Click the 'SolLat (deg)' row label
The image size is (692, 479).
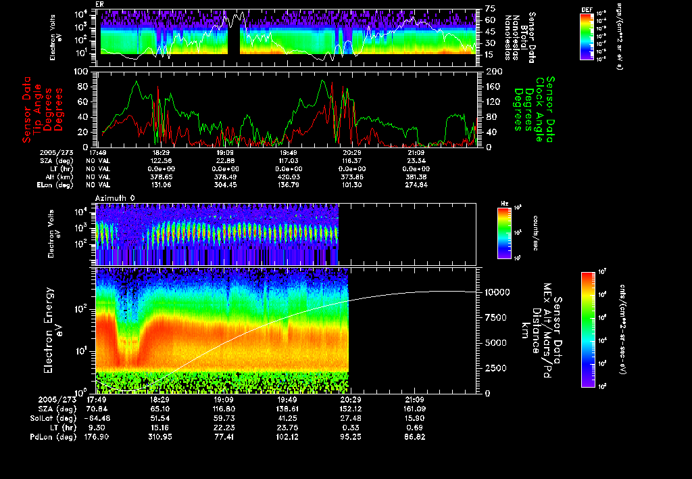tap(53, 419)
